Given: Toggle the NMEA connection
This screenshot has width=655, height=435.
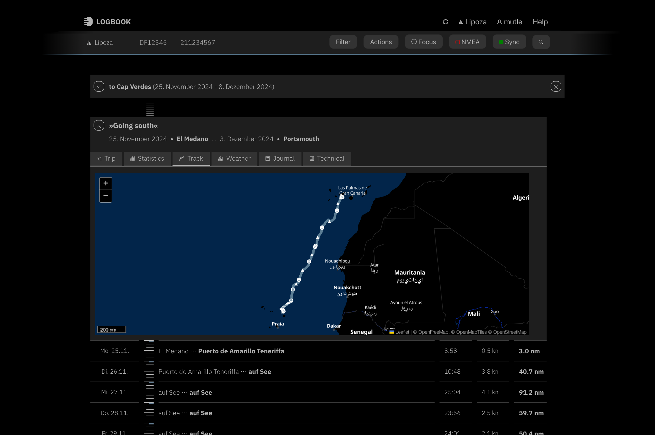Looking at the screenshot, I should click(467, 42).
